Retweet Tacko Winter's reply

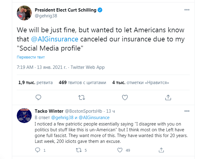tap(79, 150)
